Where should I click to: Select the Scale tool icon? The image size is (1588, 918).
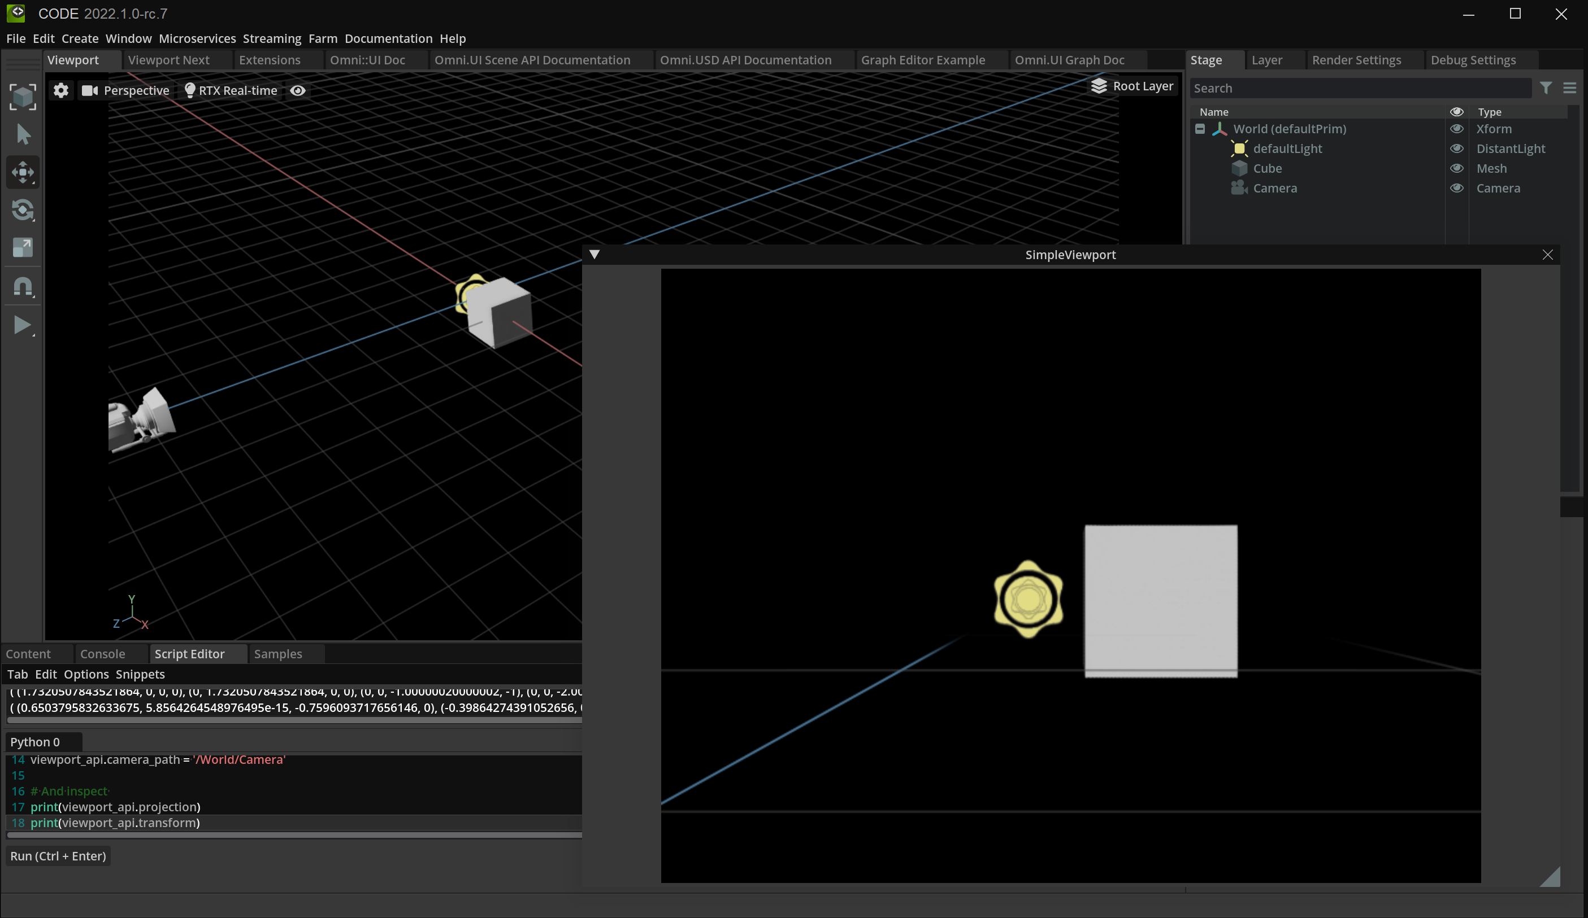23,247
